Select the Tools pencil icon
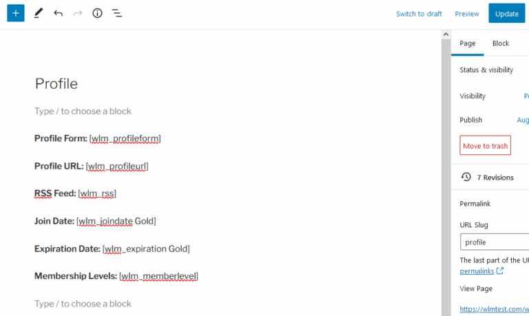The width and height of the screenshot is (529, 316). click(38, 13)
